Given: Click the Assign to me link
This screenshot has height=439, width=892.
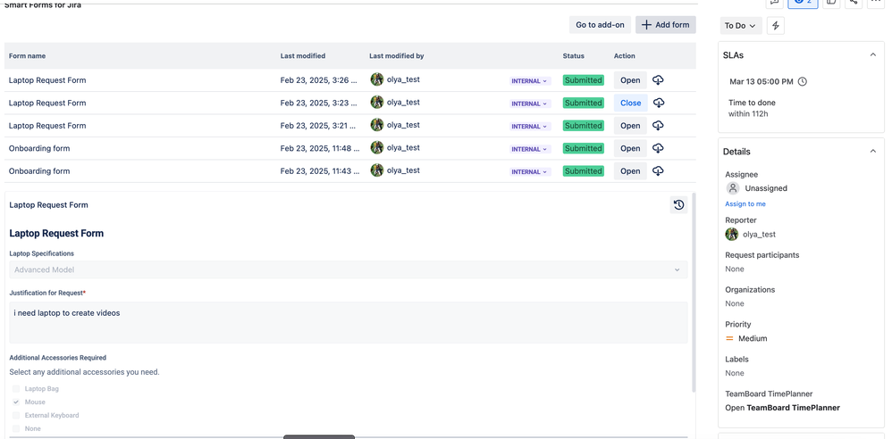Looking at the screenshot, I should click(745, 203).
